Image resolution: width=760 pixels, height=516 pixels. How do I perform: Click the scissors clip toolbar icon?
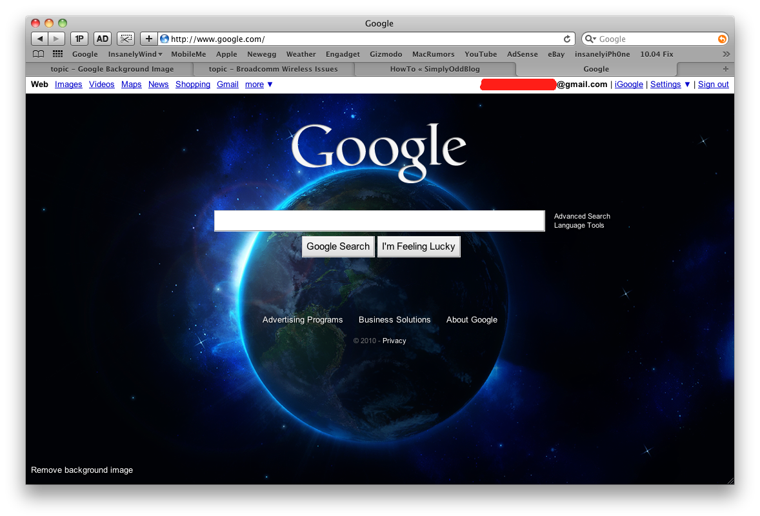pos(126,39)
